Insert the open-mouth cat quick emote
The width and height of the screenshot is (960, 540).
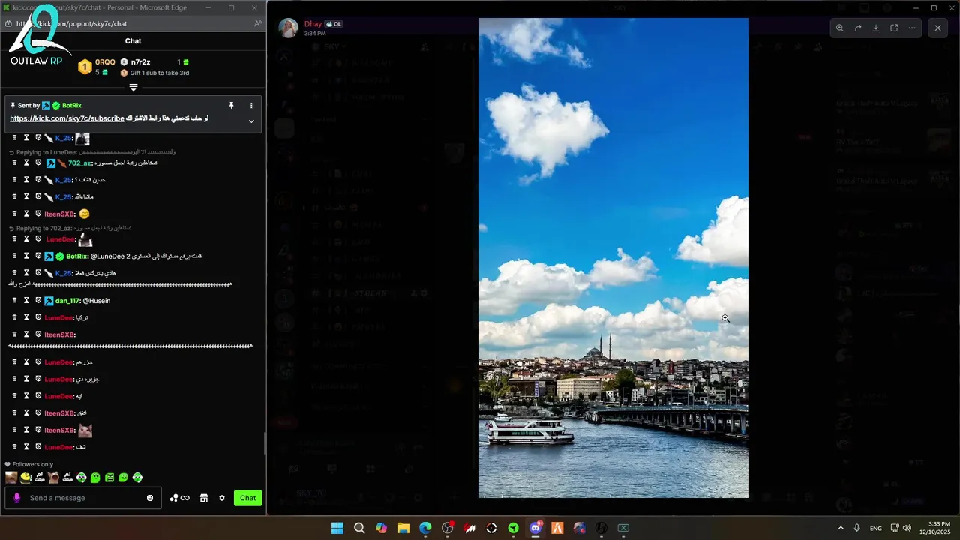click(53, 477)
